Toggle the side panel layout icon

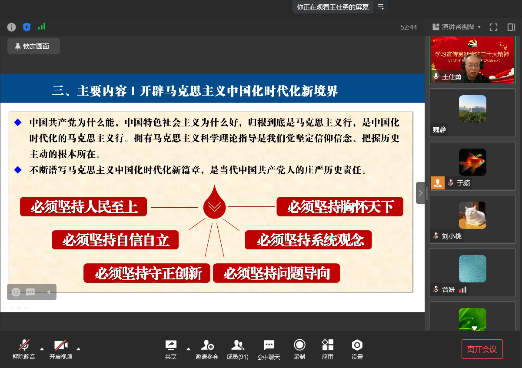point(511,27)
